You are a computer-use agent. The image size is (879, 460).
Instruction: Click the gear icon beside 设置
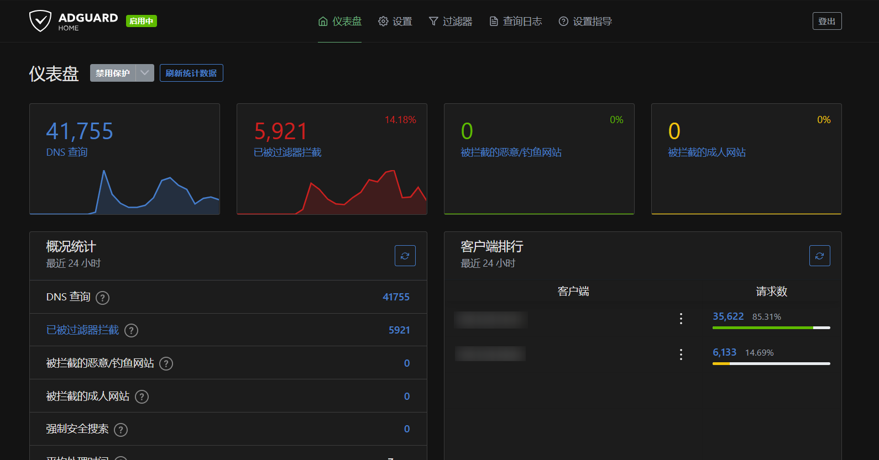pos(383,22)
